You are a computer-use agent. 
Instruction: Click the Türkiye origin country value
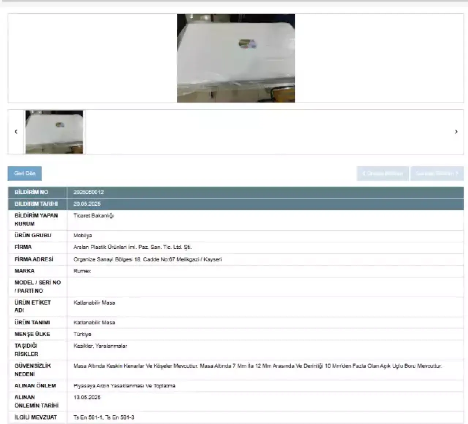point(82,334)
